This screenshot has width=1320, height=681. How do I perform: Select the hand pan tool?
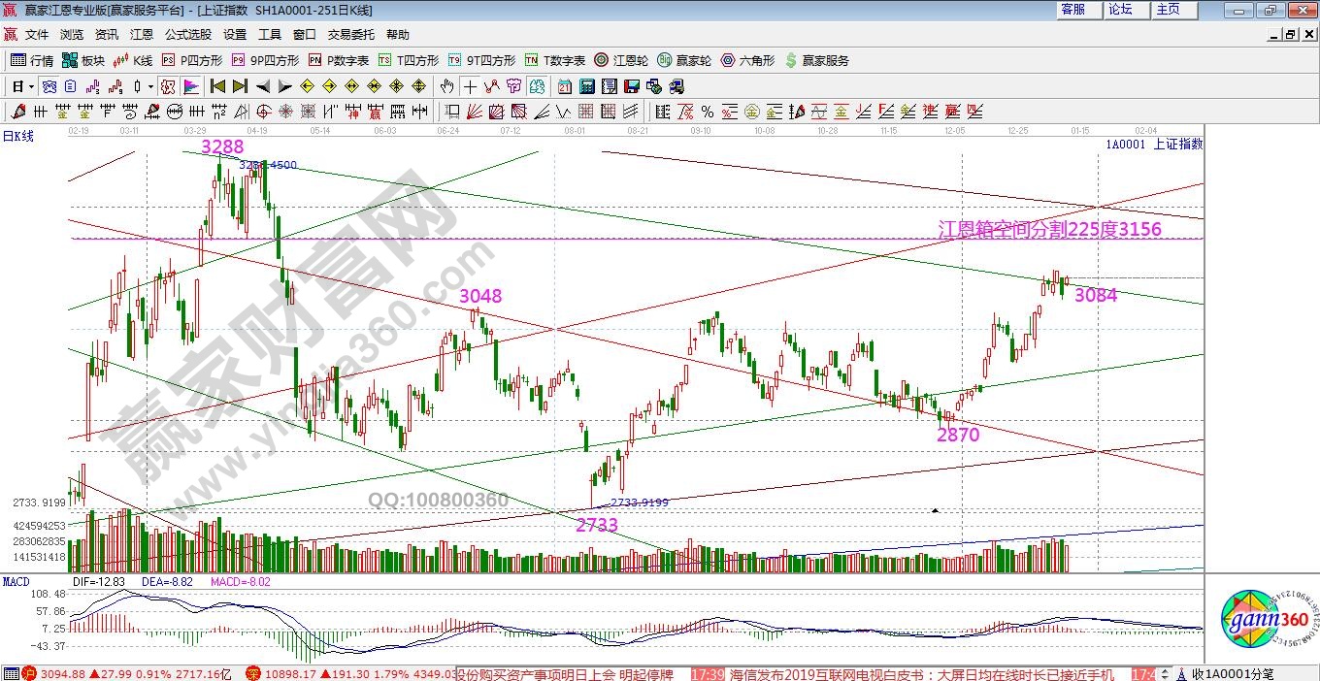[x=446, y=86]
